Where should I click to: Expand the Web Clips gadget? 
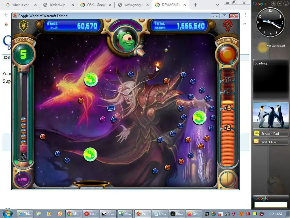pyautogui.click(x=271, y=142)
